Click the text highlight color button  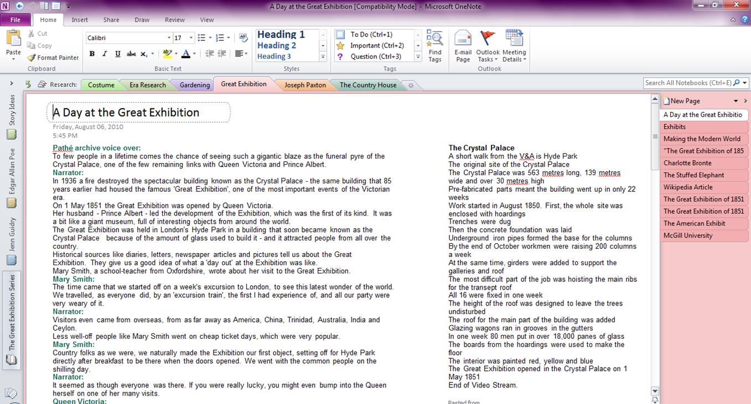[167, 54]
